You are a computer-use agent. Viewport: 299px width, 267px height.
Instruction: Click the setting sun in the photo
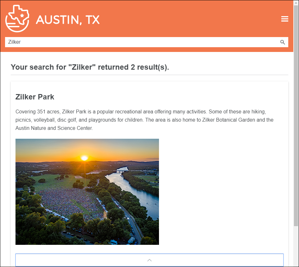(x=84, y=158)
